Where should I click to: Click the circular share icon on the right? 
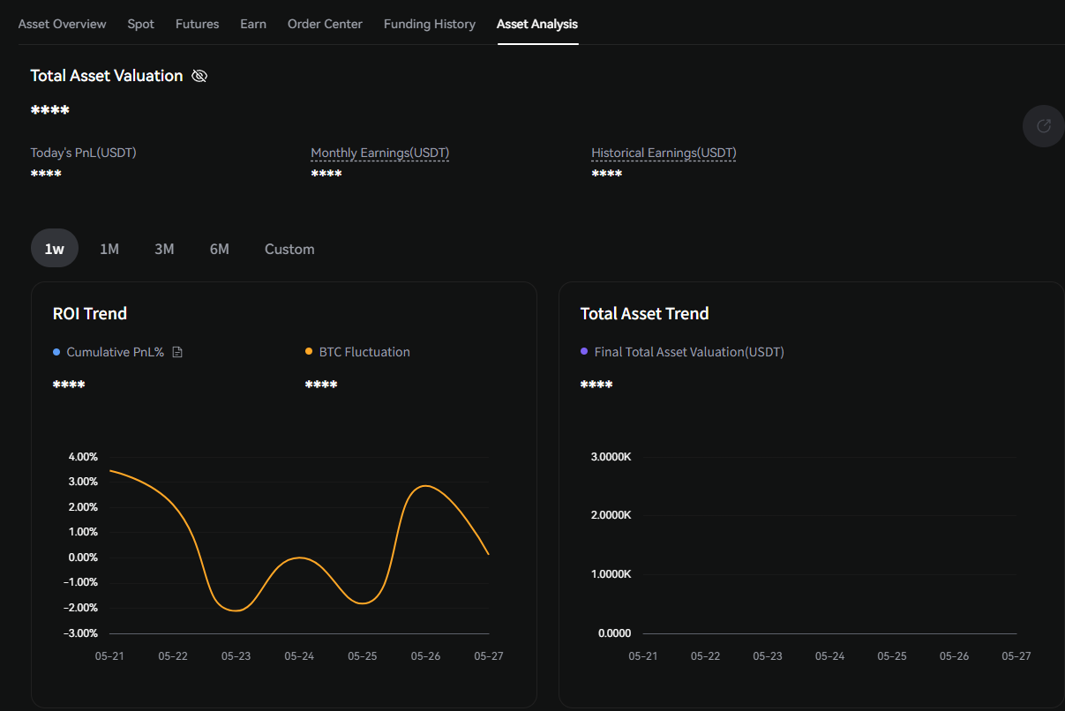click(x=1043, y=126)
